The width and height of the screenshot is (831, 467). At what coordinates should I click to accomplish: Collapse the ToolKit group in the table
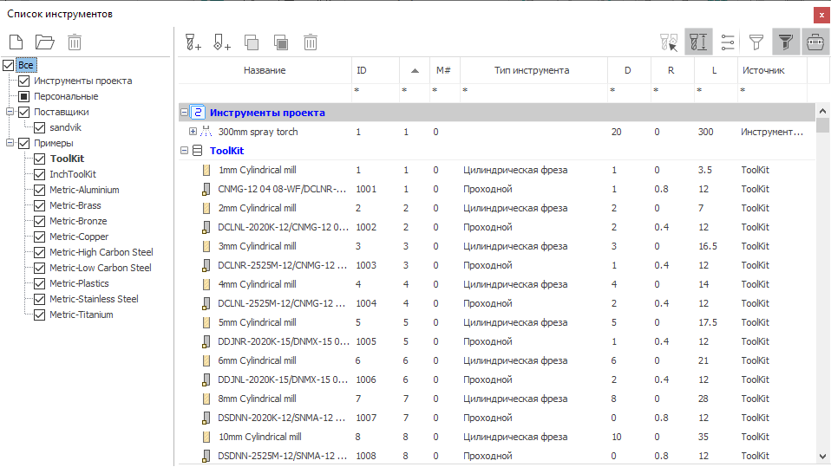(x=184, y=151)
